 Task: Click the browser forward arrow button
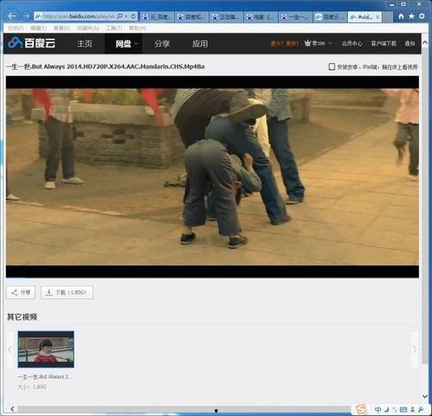[x=27, y=16]
